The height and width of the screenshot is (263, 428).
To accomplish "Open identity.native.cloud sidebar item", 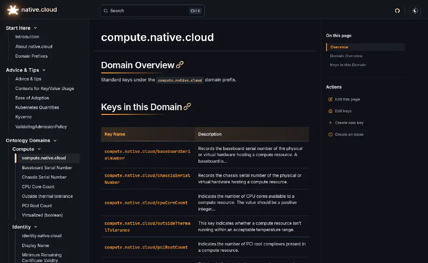I will coord(41,236).
